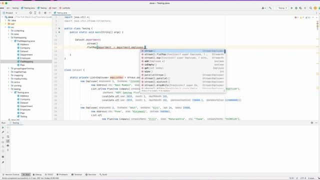The width and height of the screenshot is (320, 180).
Task: Click the warnings indicator in editor corner
Action: [x=302, y=17]
